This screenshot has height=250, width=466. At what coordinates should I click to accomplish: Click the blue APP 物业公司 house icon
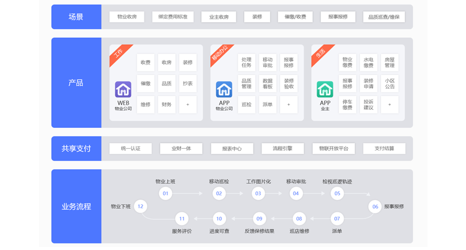click(x=224, y=90)
